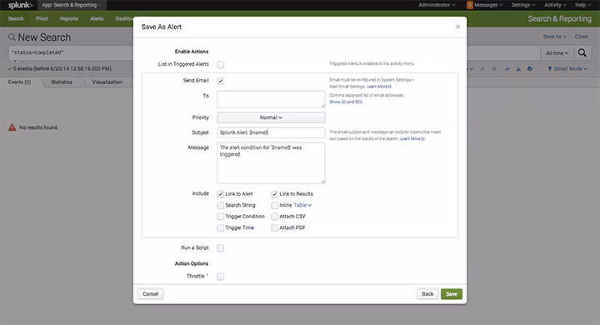The width and height of the screenshot is (600, 325).
Task: Open the Messages menu
Action: 488,5
